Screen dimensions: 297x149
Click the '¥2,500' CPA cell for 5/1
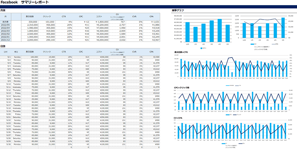click(x=151, y=57)
